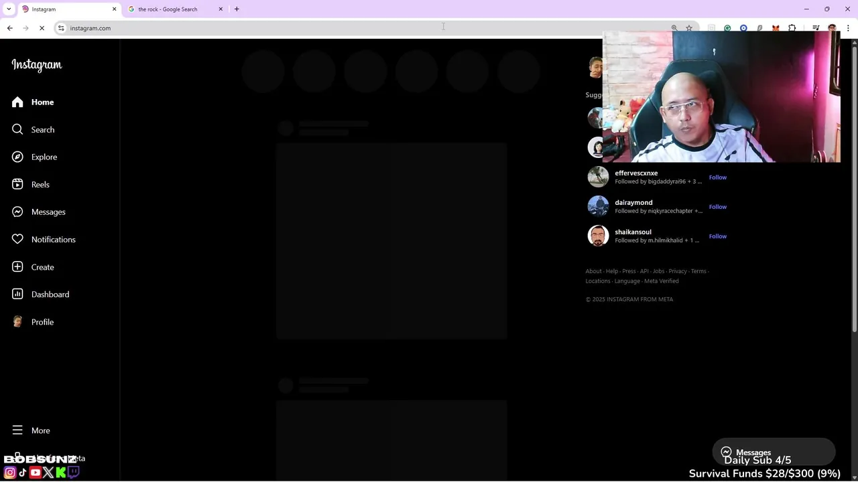The width and height of the screenshot is (858, 482).
Task: Click the effervescxnxe username
Action: pos(636,173)
